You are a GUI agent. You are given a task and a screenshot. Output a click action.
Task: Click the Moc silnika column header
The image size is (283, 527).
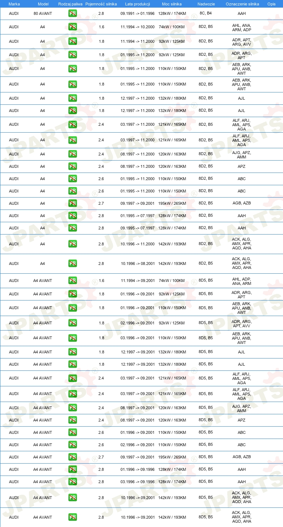[x=172, y=4]
